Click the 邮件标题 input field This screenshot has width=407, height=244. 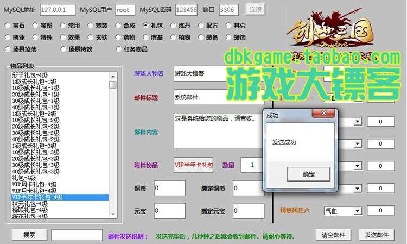(x=219, y=97)
